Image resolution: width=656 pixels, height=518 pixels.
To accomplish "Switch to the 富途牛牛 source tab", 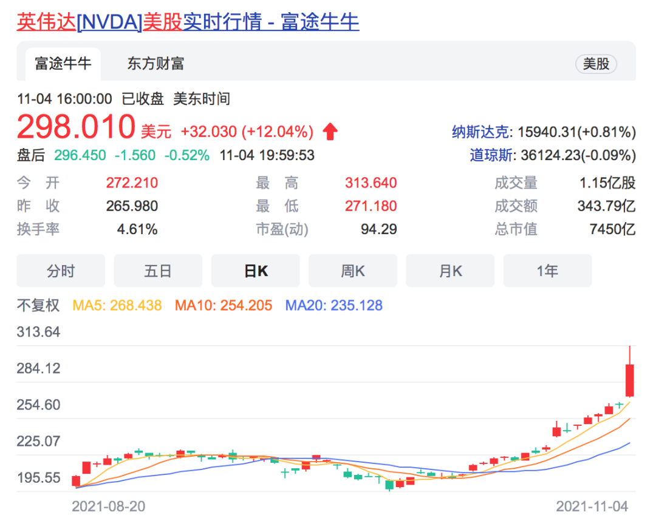I will click(x=63, y=64).
